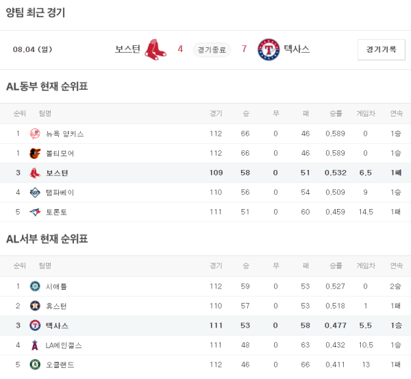Open the 경기기록 game record button

381,49
